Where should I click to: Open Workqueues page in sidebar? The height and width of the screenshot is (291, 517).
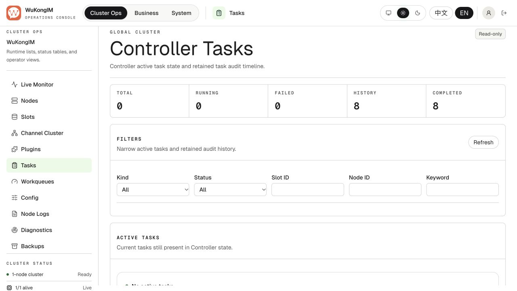click(x=49, y=181)
